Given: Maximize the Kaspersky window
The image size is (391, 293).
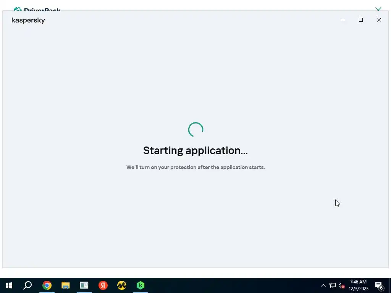Looking at the screenshot, I should point(361,20).
